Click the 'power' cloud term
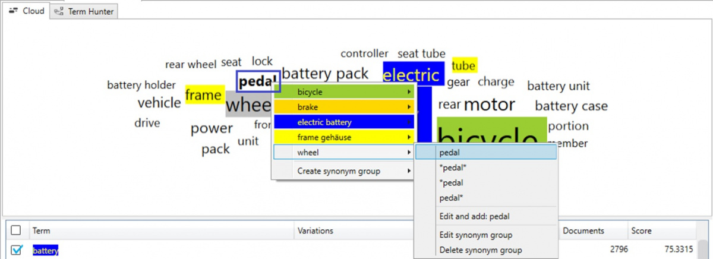 (212, 129)
